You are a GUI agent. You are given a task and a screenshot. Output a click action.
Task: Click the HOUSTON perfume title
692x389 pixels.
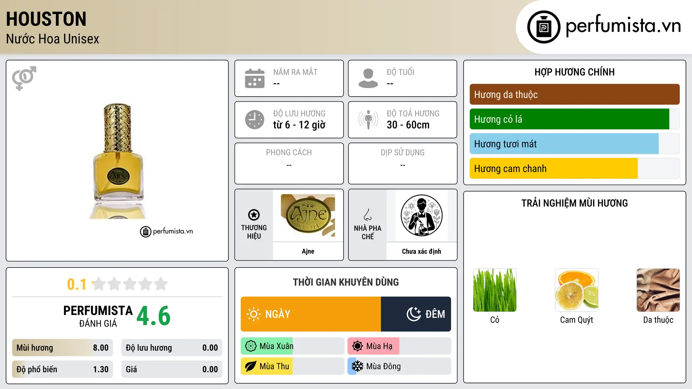[46, 19]
